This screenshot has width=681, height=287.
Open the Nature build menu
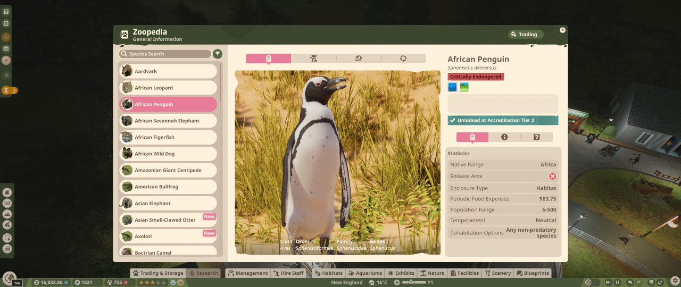coord(432,273)
